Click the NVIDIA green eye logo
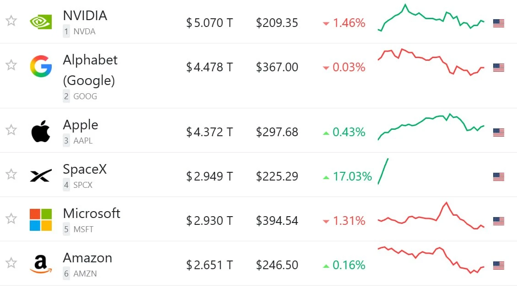The height and width of the screenshot is (287, 517). coord(41,22)
